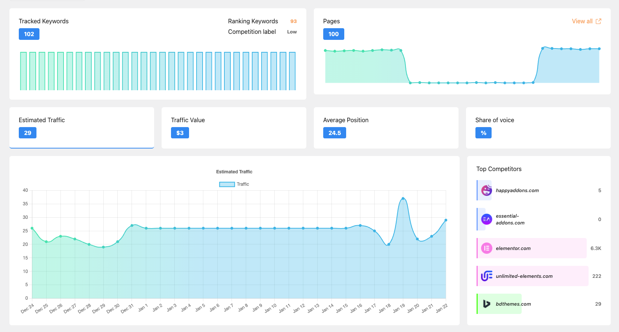Click the elementor.com pink logo icon

coord(486,248)
